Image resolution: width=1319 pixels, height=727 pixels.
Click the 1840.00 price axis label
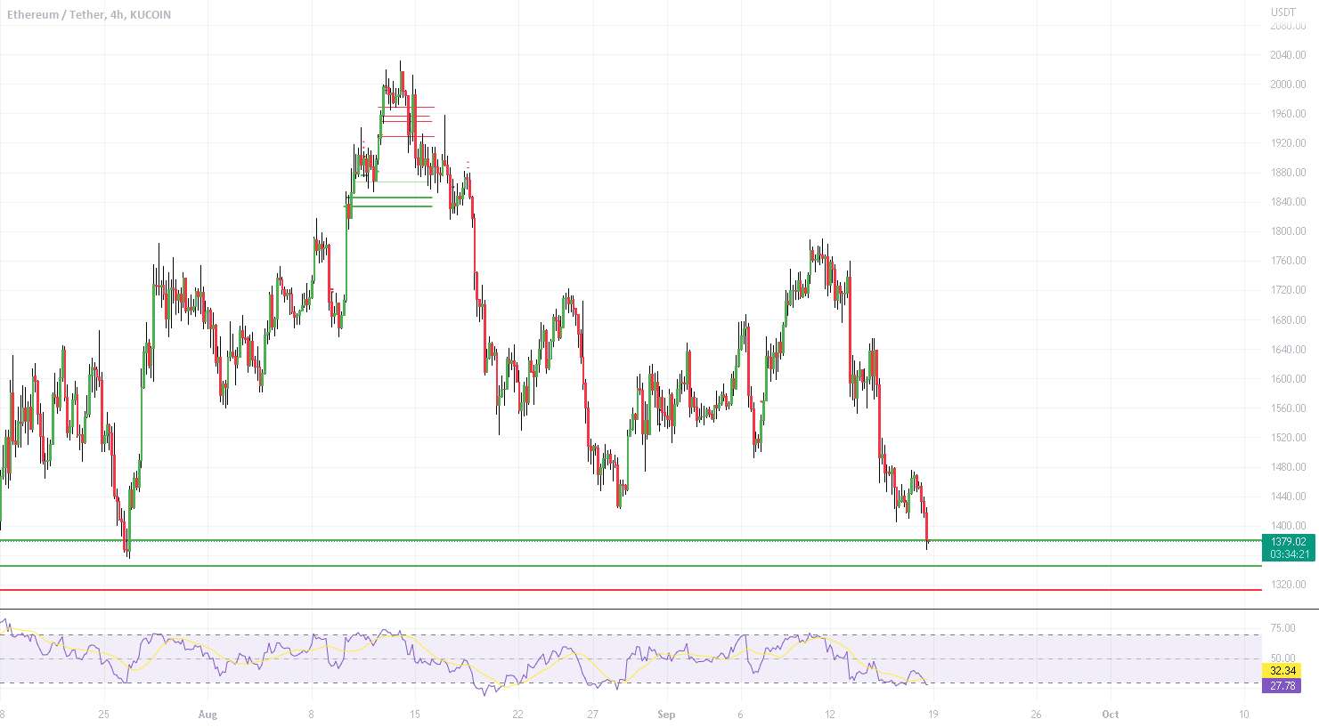point(1288,202)
